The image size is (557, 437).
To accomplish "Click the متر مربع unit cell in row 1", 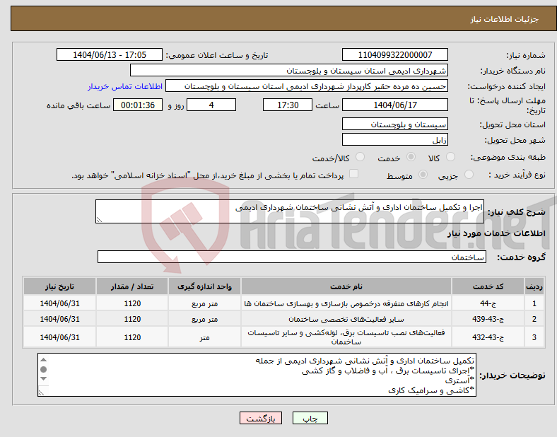I will tap(204, 303).
